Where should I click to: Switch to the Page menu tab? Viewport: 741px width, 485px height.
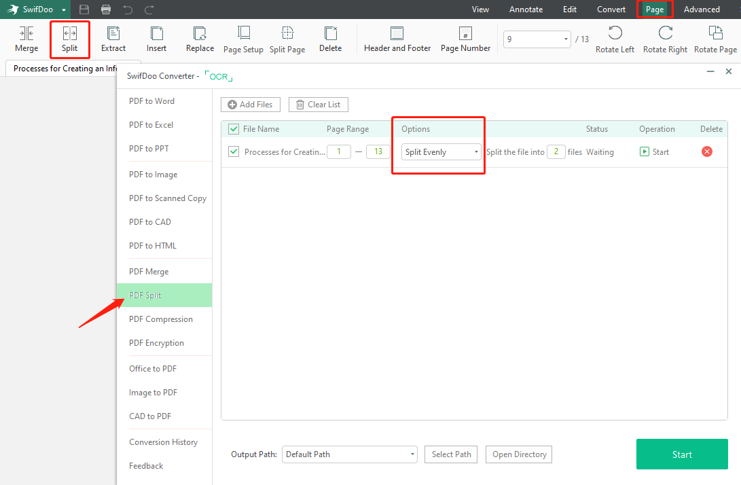[x=655, y=10]
